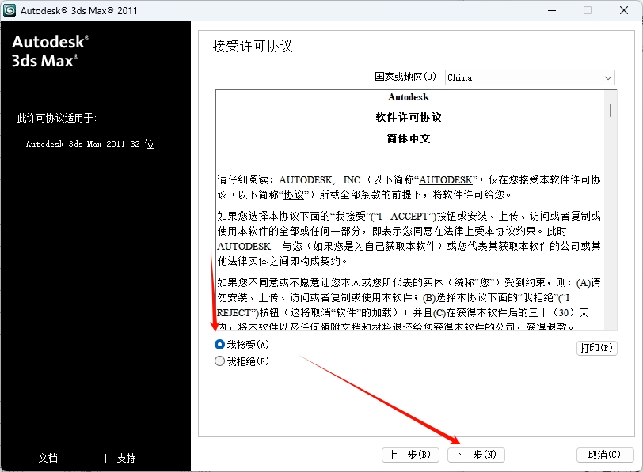Viewport: 643px width, 472px height.
Task: Go back with the 上一步(B) button
Action: (x=409, y=455)
